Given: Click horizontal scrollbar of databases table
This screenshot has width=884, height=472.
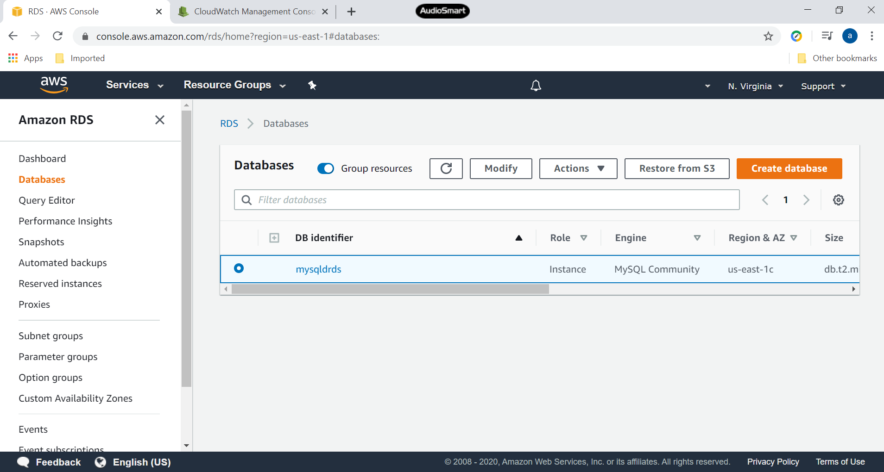Looking at the screenshot, I should (x=390, y=289).
